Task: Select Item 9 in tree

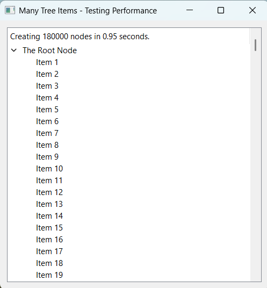Action: (47, 157)
